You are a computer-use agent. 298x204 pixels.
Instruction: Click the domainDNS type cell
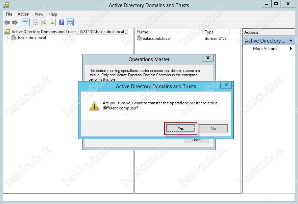tap(216, 39)
